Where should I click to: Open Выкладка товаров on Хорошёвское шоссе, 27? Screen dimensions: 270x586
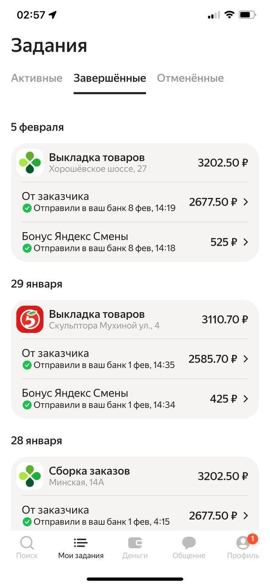pyautogui.click(x=135, y=163)
